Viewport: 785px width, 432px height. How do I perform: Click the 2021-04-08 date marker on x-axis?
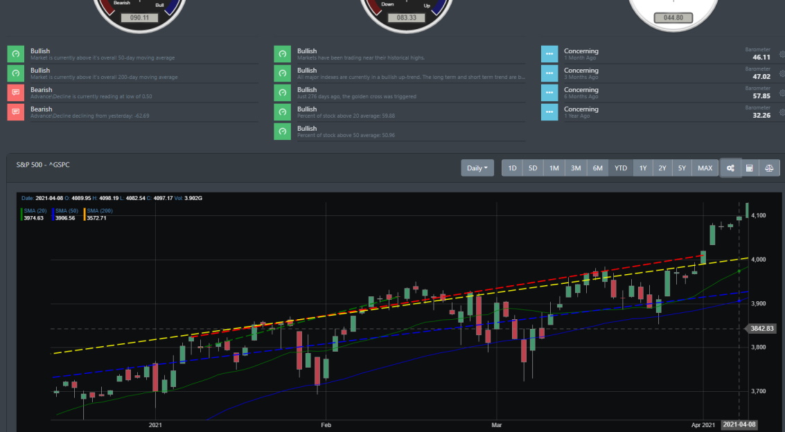(739, 425)
